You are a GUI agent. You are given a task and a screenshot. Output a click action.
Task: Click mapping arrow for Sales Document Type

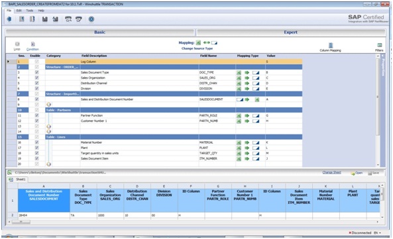coord(247,73)
